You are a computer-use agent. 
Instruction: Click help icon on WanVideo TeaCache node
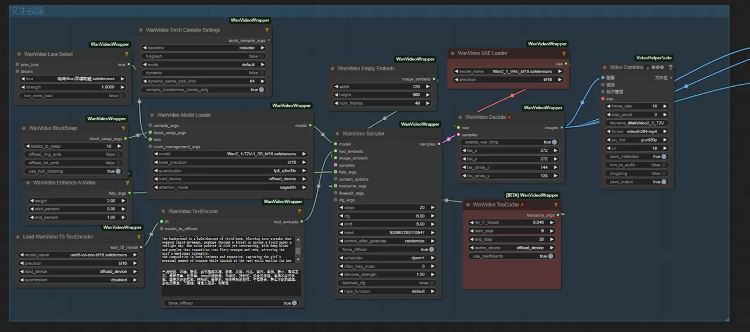pyautogui.click(x=556, y=205)
